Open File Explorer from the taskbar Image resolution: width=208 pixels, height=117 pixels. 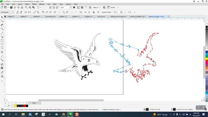pos(23,114)
